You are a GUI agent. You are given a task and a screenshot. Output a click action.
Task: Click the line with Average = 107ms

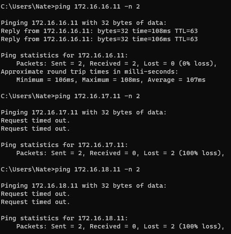click(111, 80)
